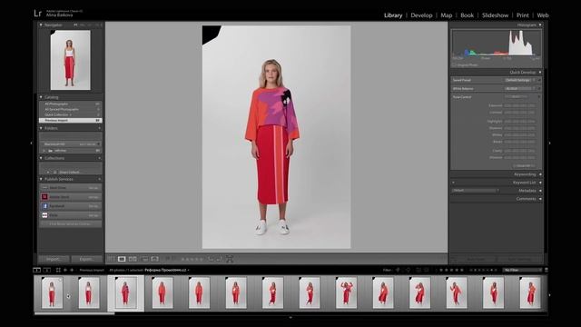Select All Synced Photographs in Catalog
The height and width of the screenshot is (327, 581).
point(71,109)
